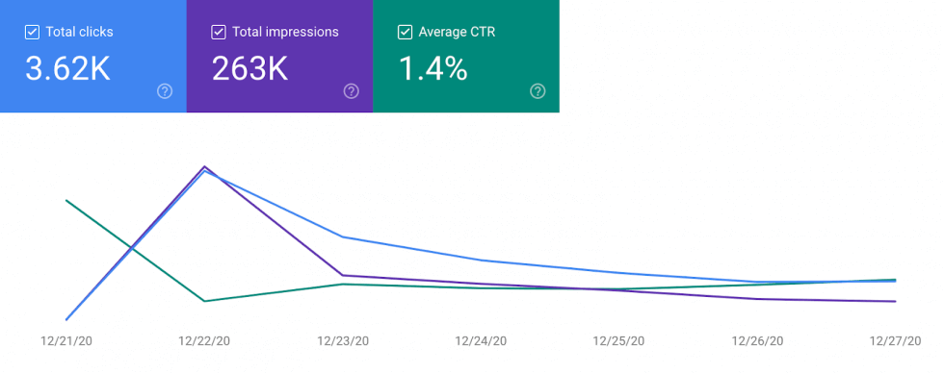Image resolution: width=944 pixels, height=373 pixels.
Task: Select the 1.4% average CTR value
Action: (x=433, y=68)
